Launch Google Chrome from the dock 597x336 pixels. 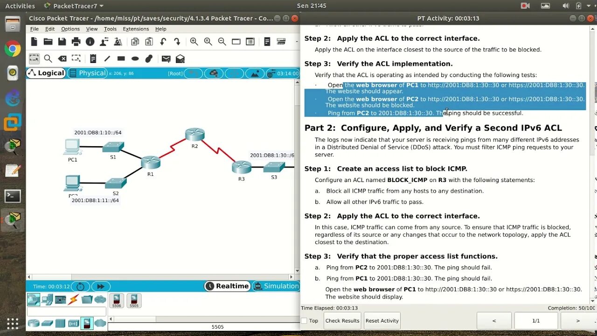13,48
